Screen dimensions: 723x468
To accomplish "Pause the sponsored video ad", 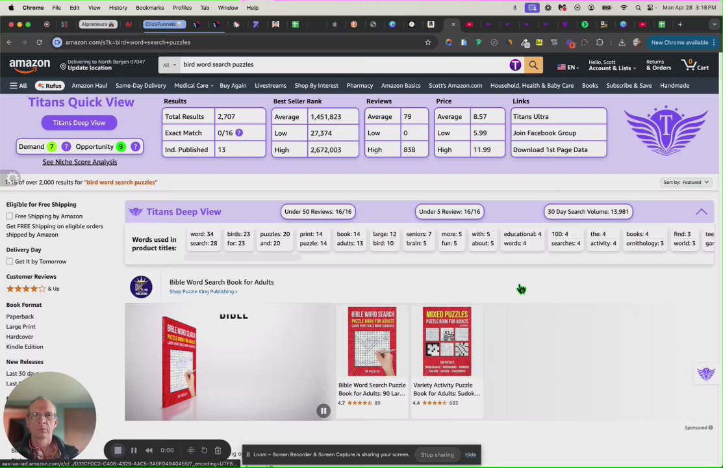I will [323, 411].
